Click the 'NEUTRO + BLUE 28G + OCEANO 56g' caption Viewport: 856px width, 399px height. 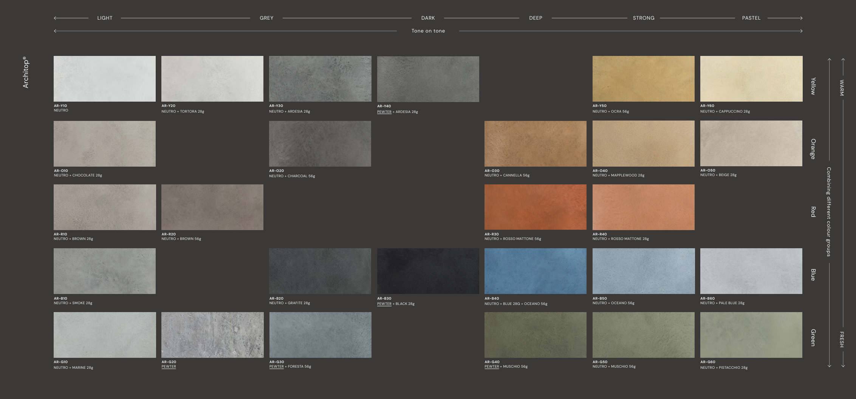click(516, 304)
